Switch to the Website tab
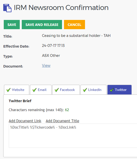This screenshot has height=159, width=137. coord(16,90)
